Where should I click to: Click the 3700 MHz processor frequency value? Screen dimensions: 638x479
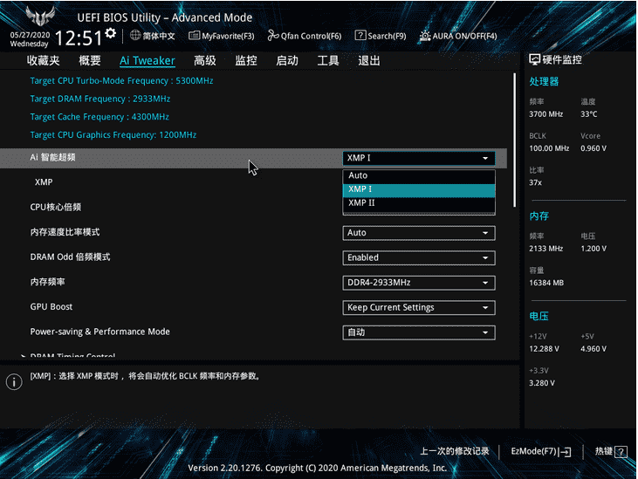546,114
